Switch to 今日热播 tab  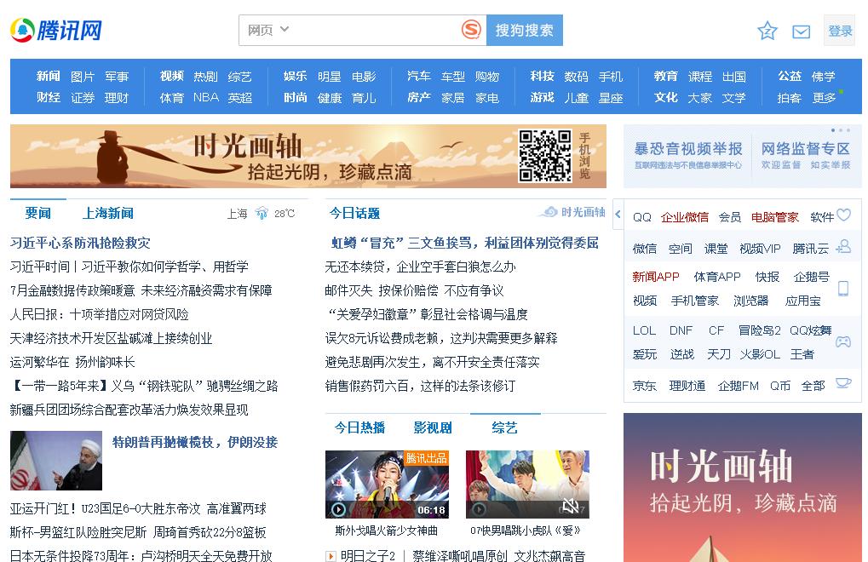tap(359, 427)
